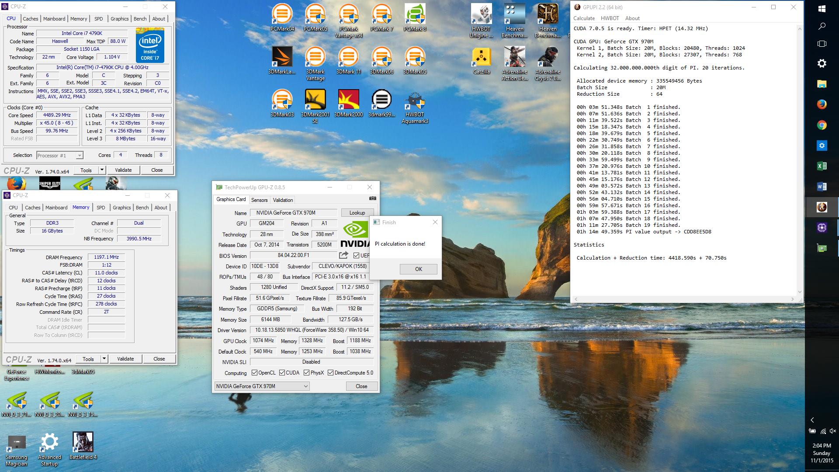Click Validate in the top CPU-Z window
Viewport: 839px width, 472px height.
(123, 170)
